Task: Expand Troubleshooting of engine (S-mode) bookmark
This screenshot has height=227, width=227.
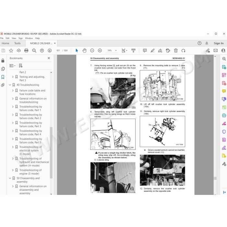Action: (13, 170)
